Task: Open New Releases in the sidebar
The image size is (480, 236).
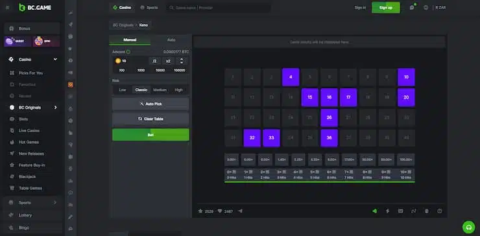Action: tap(32, 154)
